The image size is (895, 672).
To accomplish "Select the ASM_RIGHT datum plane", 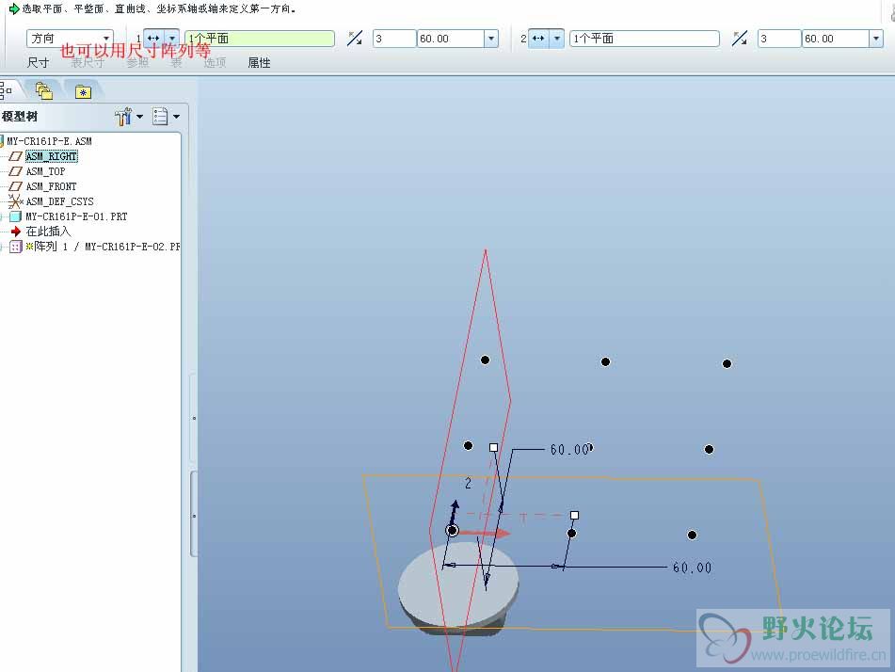I will 52,156.
